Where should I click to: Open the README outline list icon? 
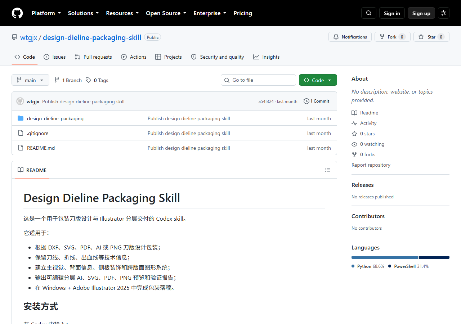pyautogui.click(x=328, y=170)
